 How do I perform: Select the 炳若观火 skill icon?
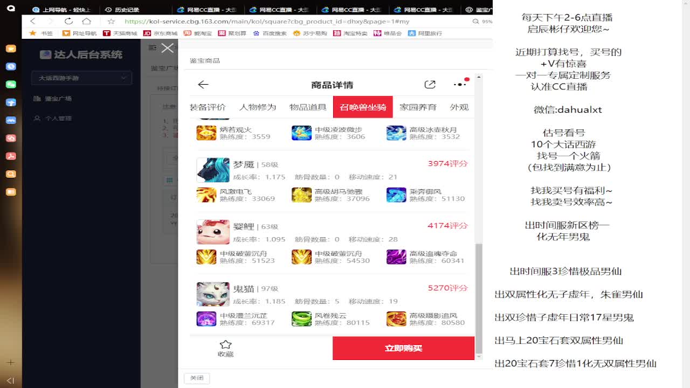[x=206, y=133]
